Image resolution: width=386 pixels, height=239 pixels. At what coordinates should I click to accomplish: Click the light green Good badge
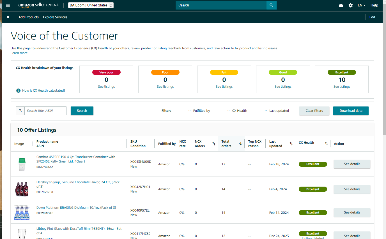point(283,72)
